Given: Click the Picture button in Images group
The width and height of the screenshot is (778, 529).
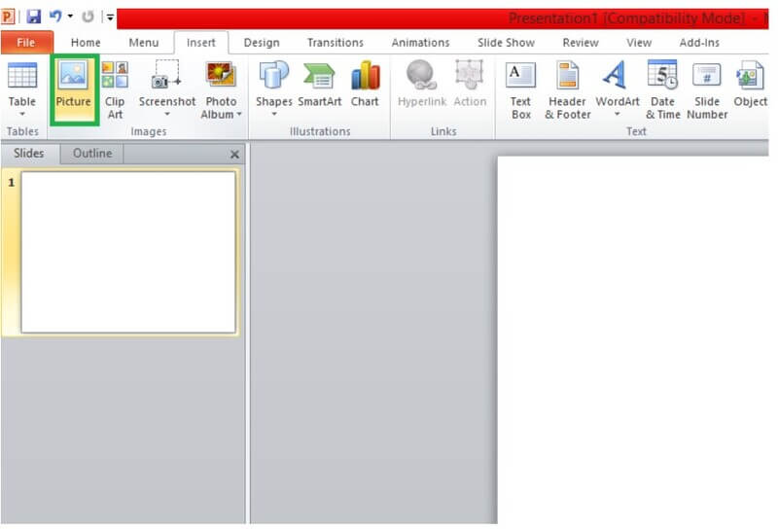Looking at the screenshot, I should [74, 89].
